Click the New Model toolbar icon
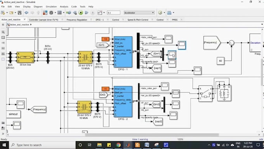 pos(3,13)
